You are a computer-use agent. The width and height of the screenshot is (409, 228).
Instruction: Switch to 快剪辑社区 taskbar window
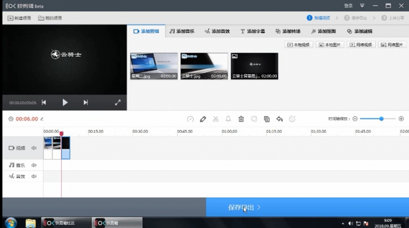66,223
